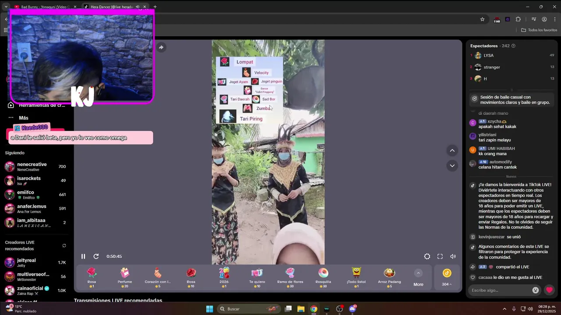The image size is (561, 315).
Task: Open Herramientas de creador sidebar item
Action: (37, 105)
